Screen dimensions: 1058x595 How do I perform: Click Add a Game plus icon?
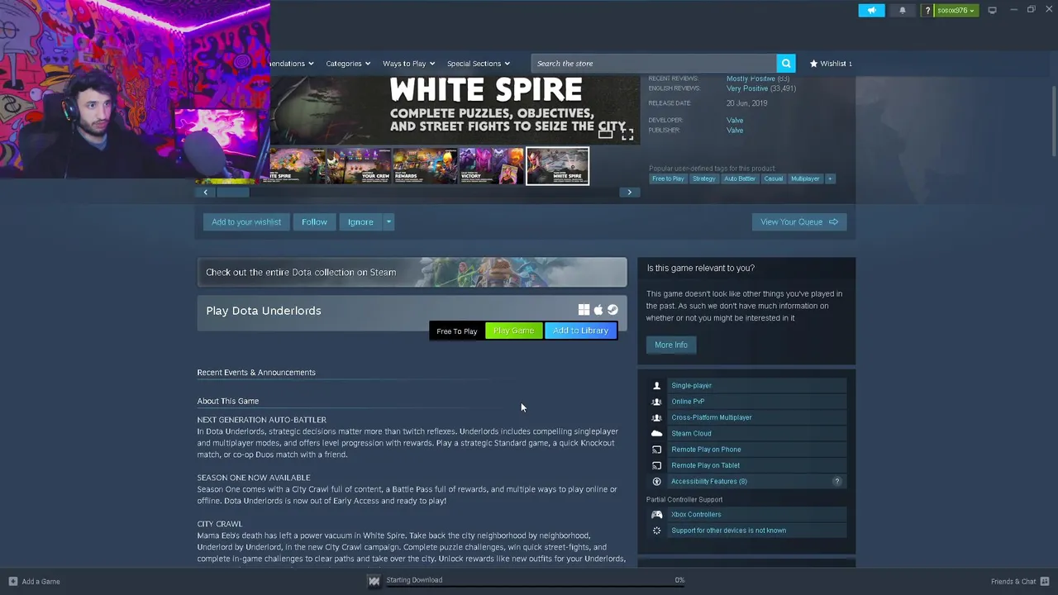(12, 581)
